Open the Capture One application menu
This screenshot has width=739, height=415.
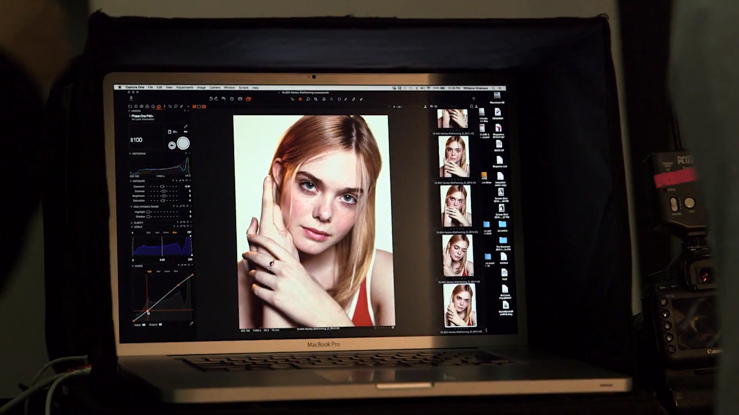(135, 87)
